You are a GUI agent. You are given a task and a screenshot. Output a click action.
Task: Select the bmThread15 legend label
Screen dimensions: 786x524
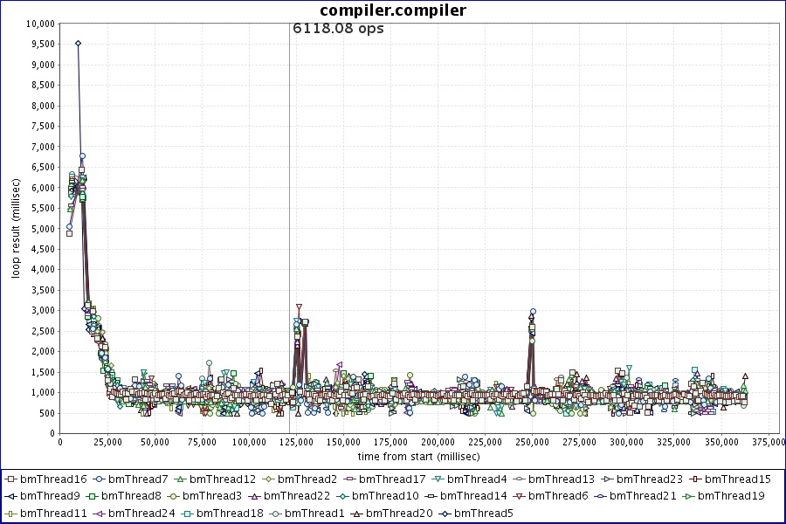tap(738, 479)
